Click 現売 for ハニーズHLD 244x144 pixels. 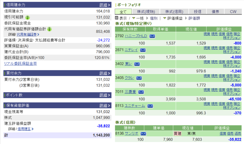click(214, 34)
